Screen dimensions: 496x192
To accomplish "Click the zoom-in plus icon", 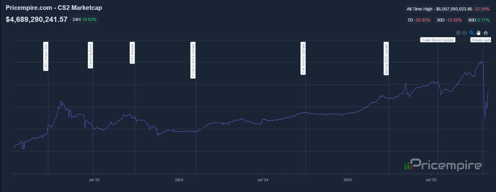I will [x=458, y=32].
